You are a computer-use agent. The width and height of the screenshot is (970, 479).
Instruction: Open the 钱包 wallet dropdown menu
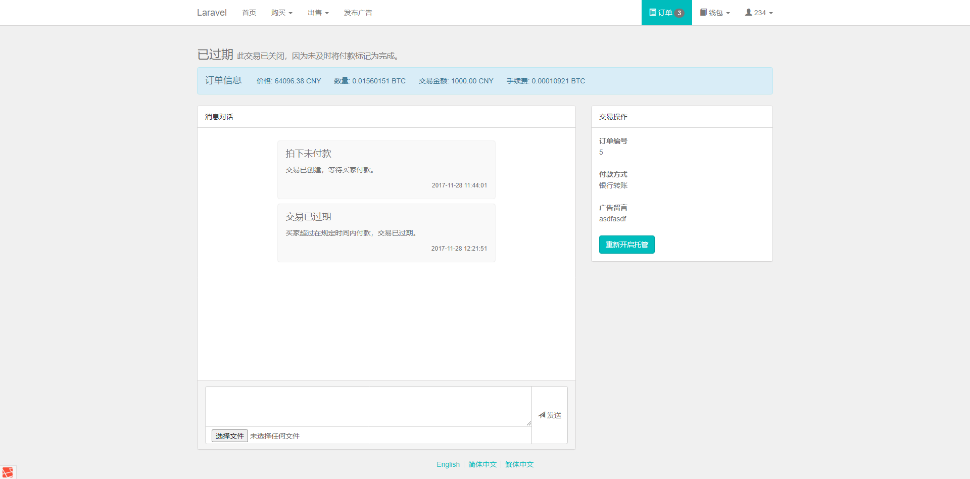coord(715,13)
